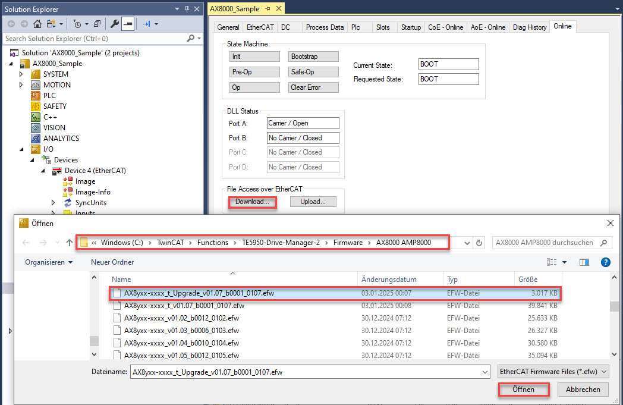Click the up-arrow parent folder icon
This screenshot has width=623, height=405.
(70, 243)
